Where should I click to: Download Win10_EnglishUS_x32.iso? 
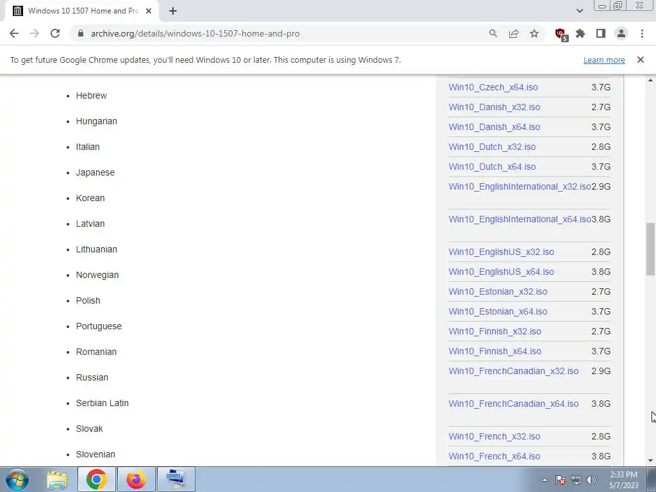(501, 252)
